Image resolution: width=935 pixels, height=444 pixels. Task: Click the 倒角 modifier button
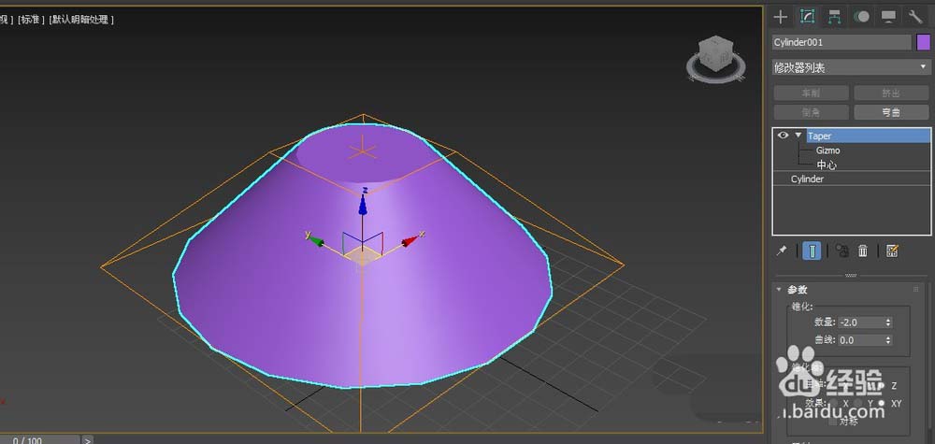[811, 112]
